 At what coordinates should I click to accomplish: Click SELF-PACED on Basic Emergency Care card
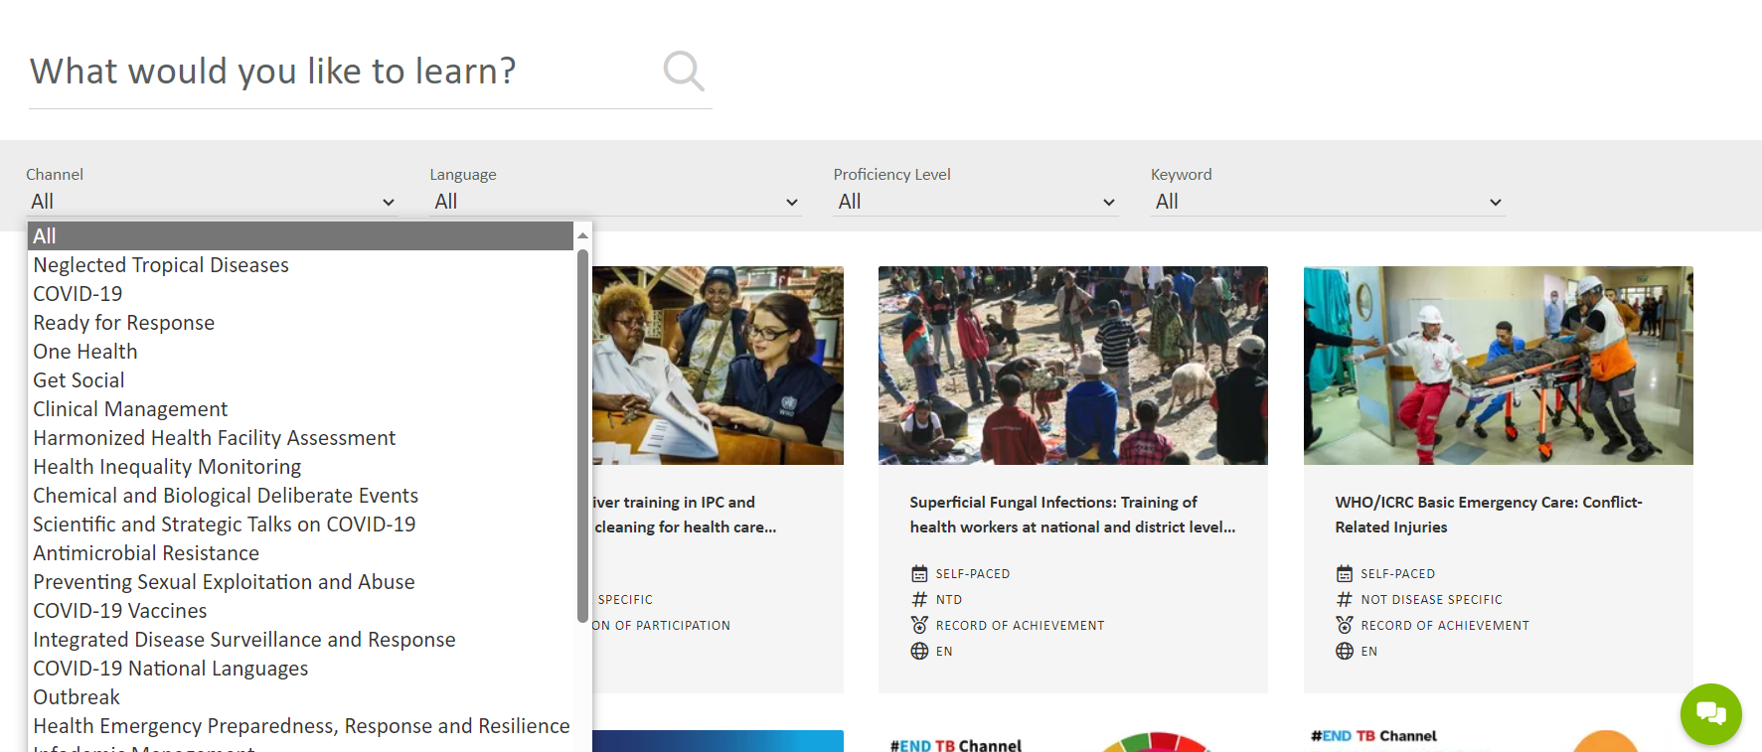pyautogui.click(x=1398, y=574)
